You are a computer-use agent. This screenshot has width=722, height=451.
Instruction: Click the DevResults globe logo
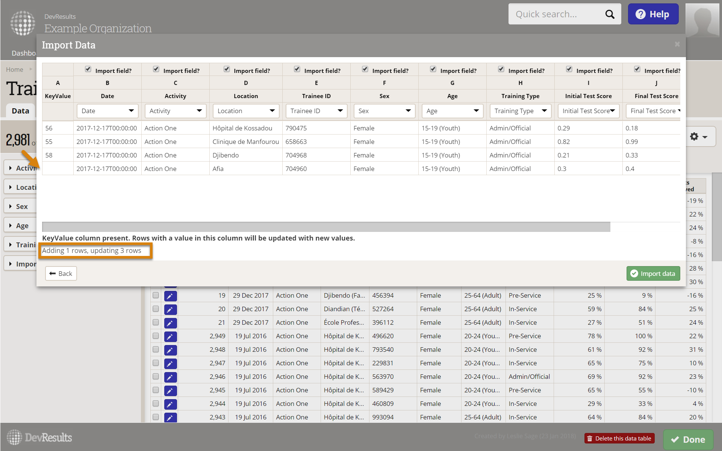[23, 23]
